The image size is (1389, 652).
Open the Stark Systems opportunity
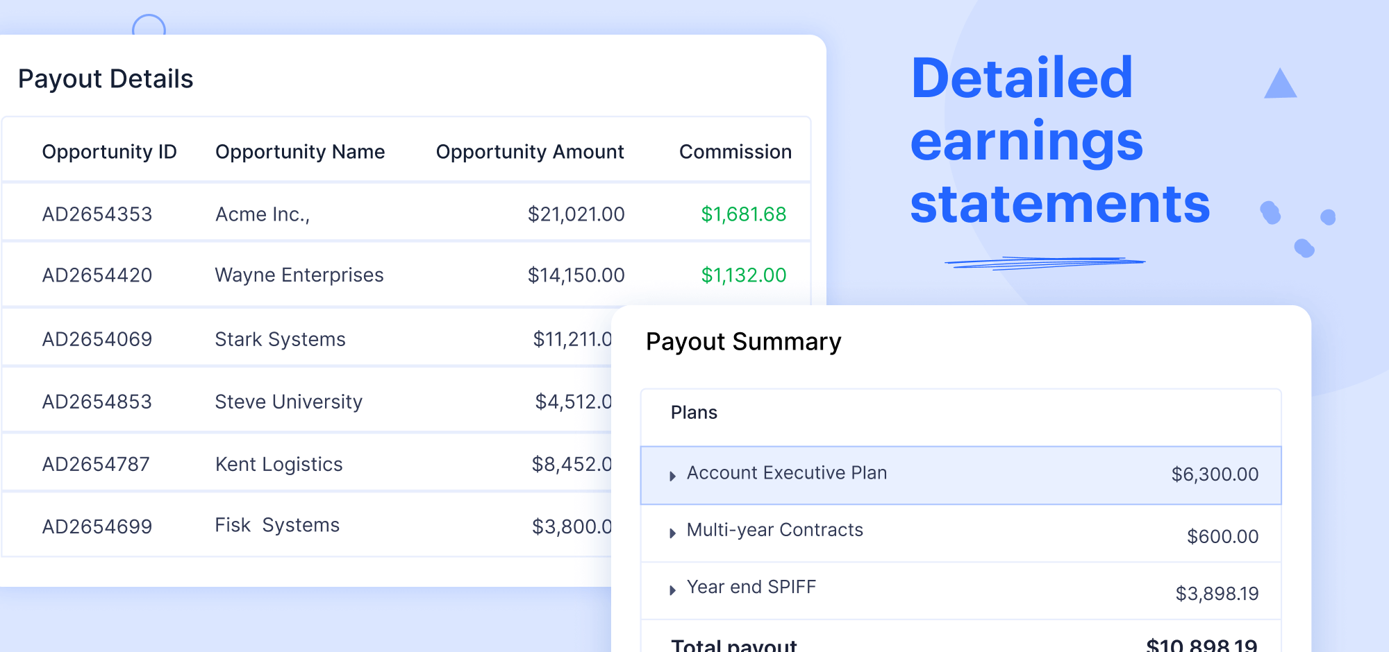point(280,339)
